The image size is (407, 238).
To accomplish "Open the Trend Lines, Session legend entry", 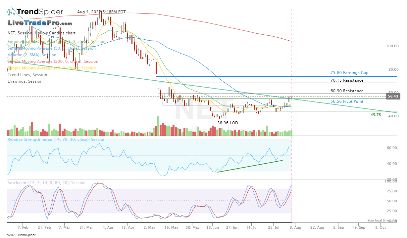I will click(27, 75).
